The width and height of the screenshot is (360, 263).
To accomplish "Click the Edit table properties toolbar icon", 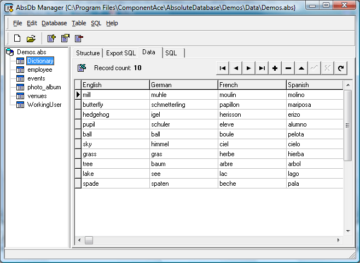I will click(65, 38).
